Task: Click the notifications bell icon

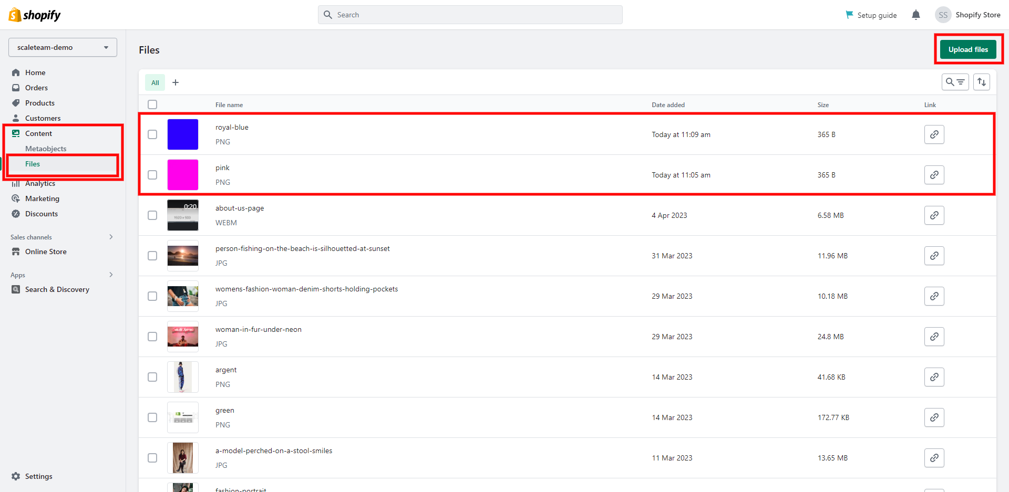Action: click(915, 15)
